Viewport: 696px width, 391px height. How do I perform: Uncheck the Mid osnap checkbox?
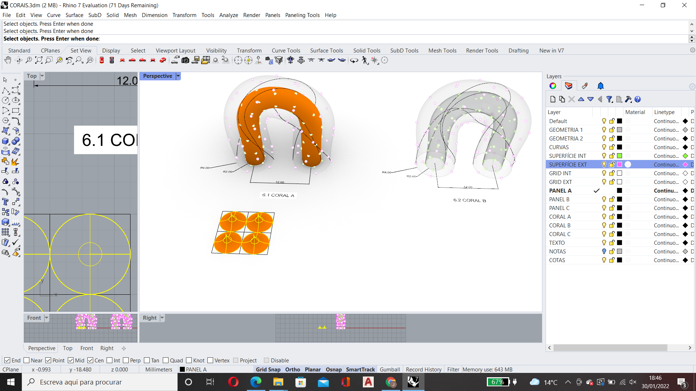pyautogui.click(x=71, y=360)
